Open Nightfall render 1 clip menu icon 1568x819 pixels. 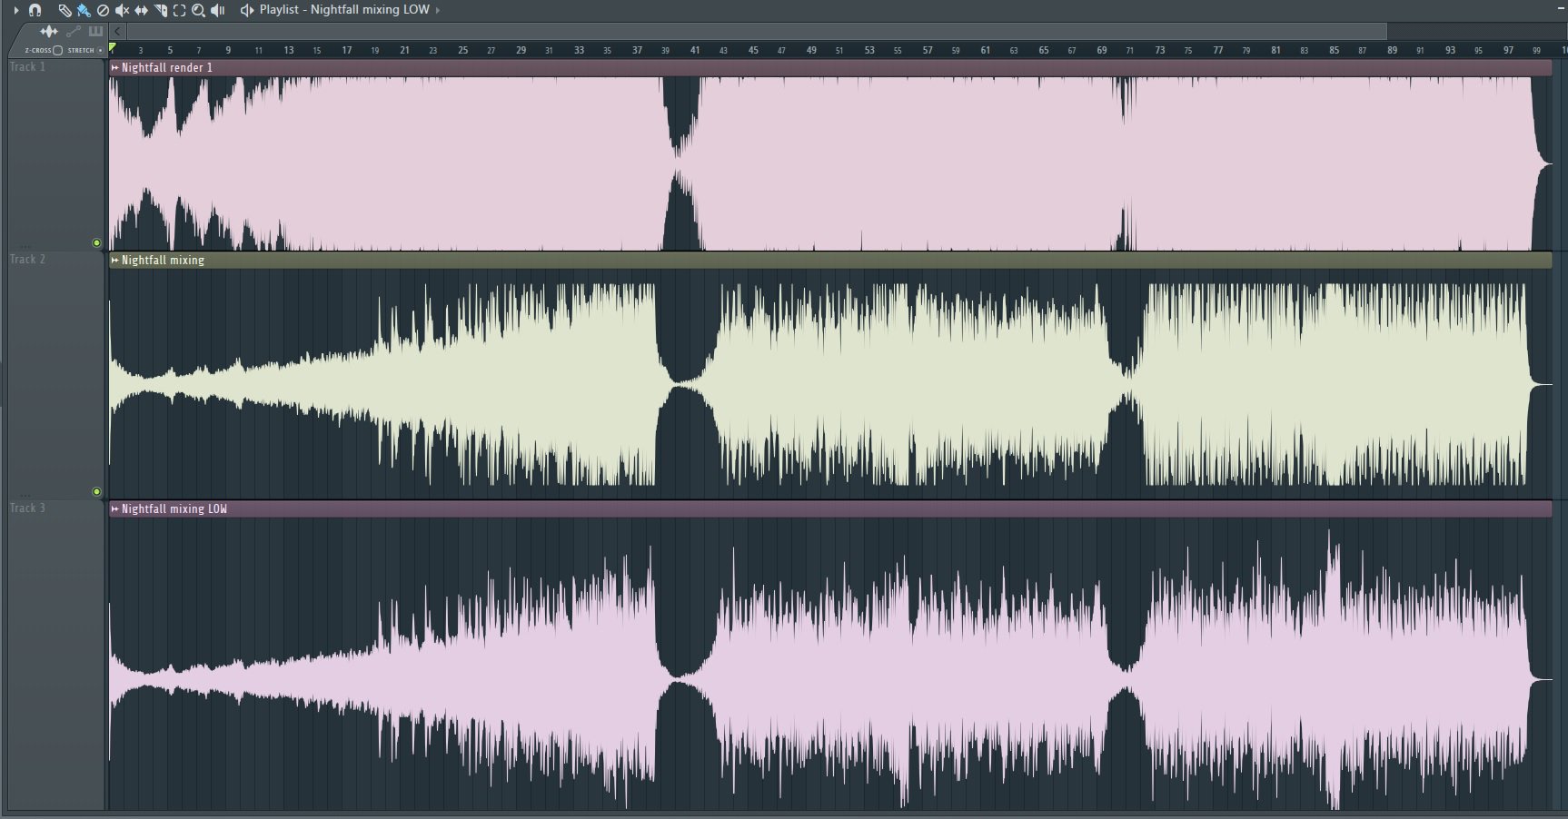point(115,68)
